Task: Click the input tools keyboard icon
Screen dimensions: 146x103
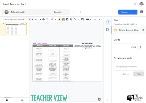Action: pos(88,19)
